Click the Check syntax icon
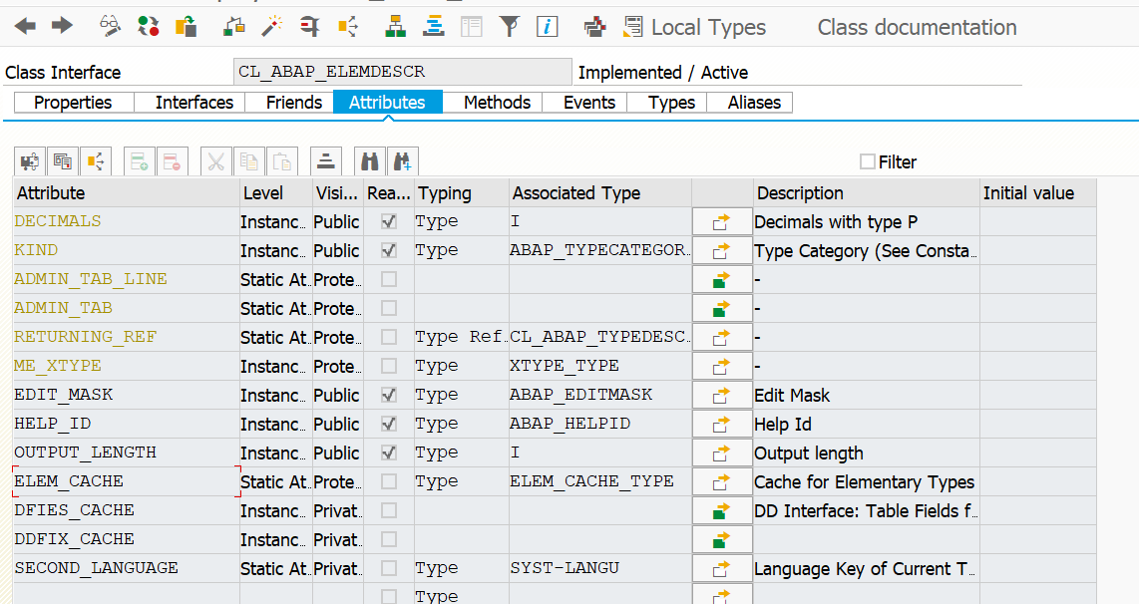Viewport: 1139px width, 604px height. coord(234,27)
